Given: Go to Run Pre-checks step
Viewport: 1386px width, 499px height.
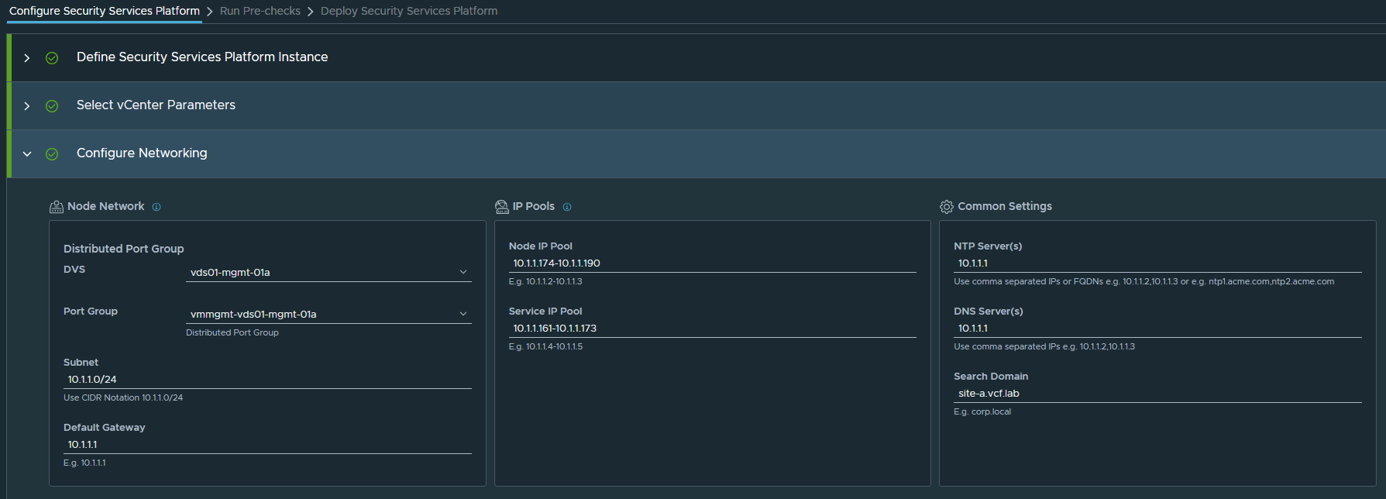Looking at the screenshot, I should (260, 11).
